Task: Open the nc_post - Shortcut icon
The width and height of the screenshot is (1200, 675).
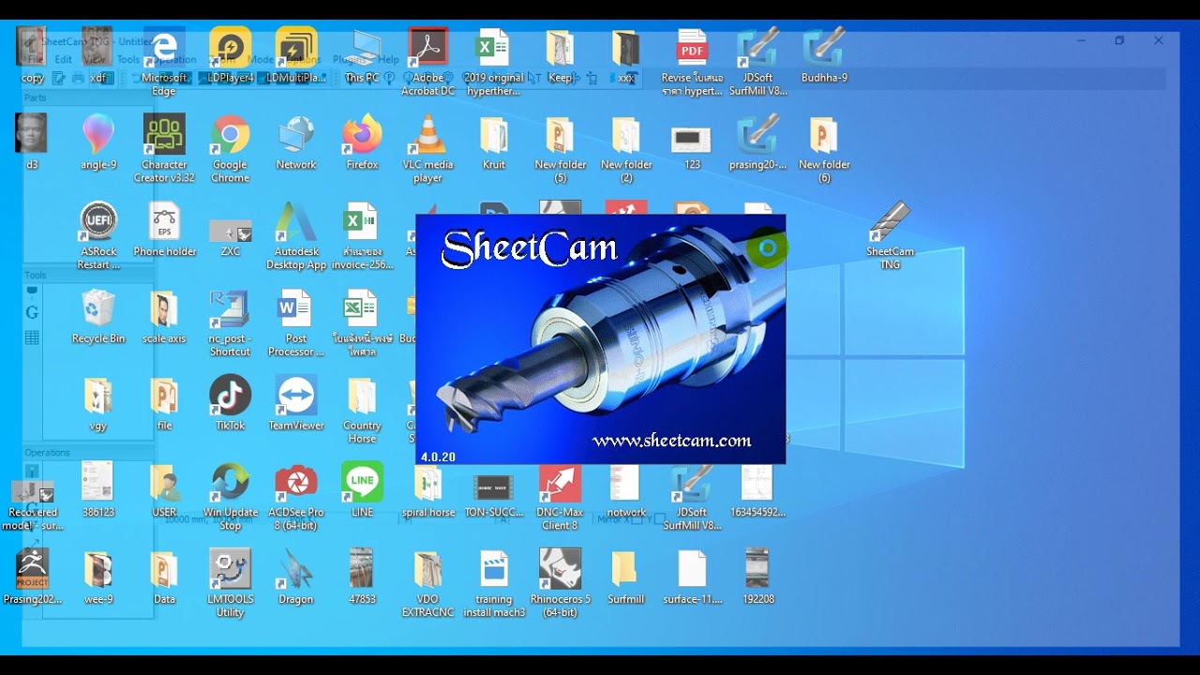Action: click(x=230, y=322)
